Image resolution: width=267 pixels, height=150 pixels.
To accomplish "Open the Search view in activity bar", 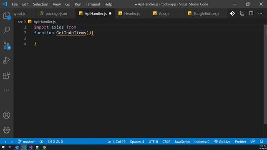I will pyautogui.click(x=7, y=30).
